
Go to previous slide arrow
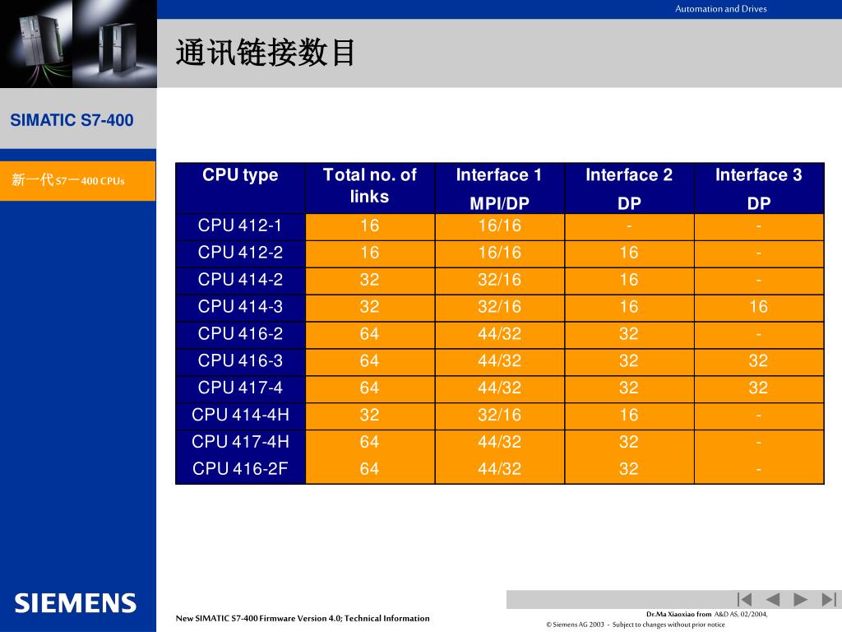point(773,599)
